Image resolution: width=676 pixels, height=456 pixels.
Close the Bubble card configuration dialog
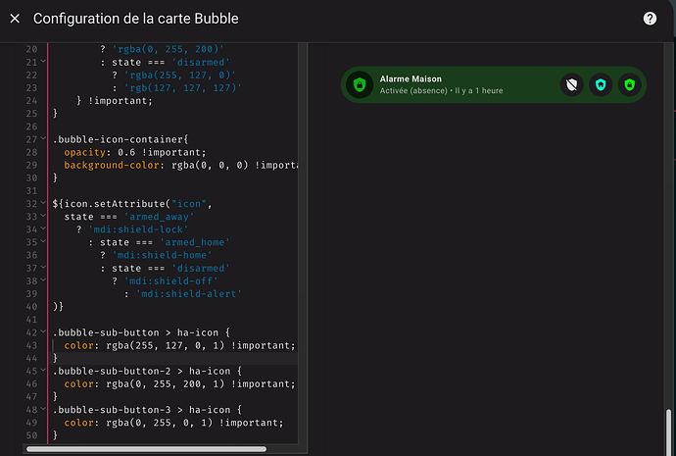[15, 19]
